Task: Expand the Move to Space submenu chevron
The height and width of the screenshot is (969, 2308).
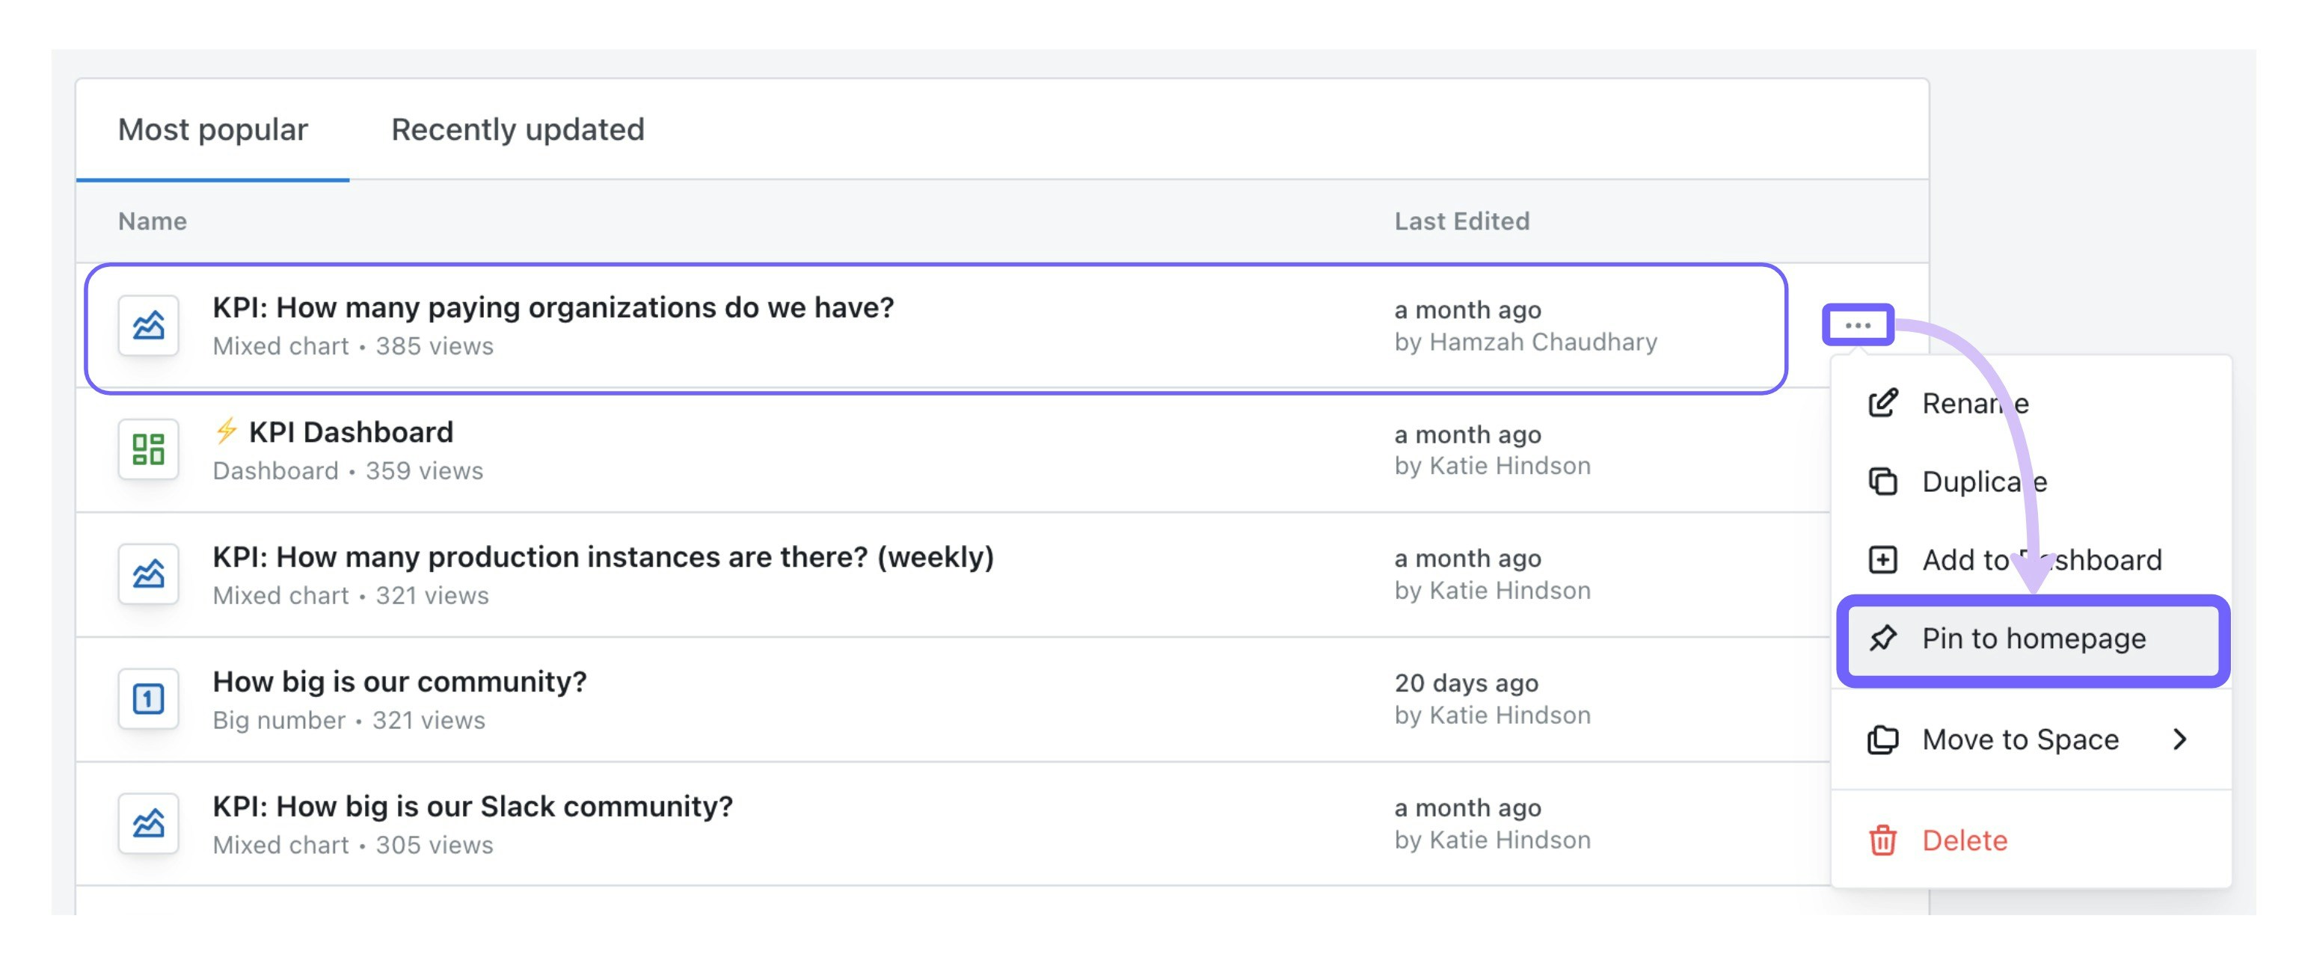Action: [2180, 739]
